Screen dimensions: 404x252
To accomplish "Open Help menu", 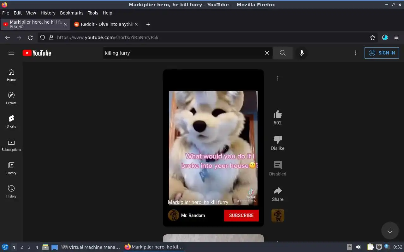I will [107, 13].
